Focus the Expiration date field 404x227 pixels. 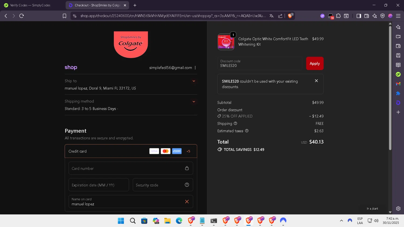(99, 185)
